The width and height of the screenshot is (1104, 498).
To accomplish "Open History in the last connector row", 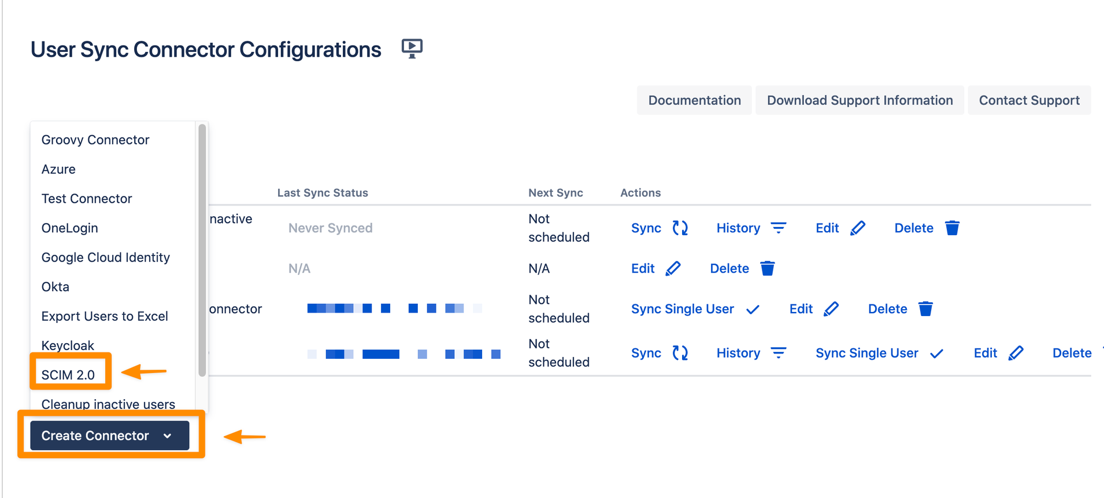I will click(x=738, y=353).
